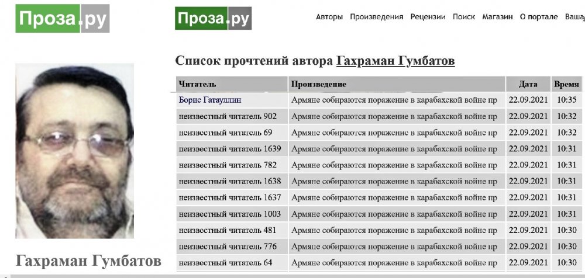
Task: Select row неизвестный читатель 782
Action: [378, 165]
